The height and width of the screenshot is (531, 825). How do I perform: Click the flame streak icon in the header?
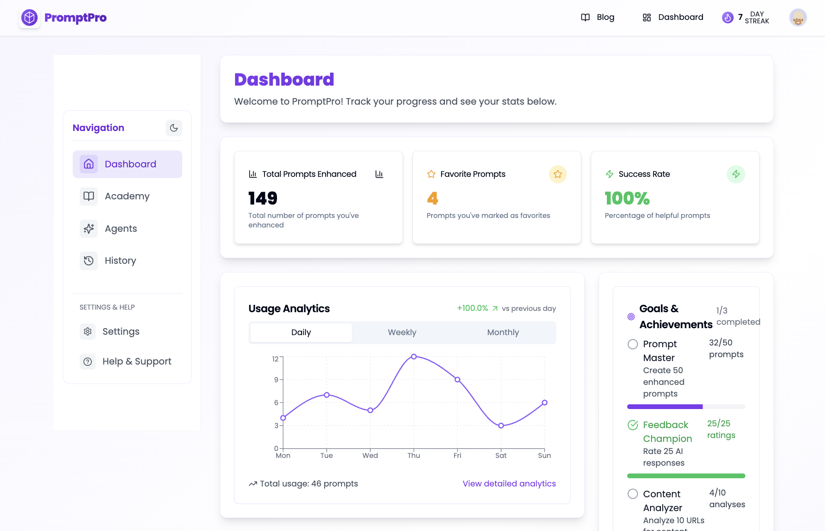pos(728,17)
